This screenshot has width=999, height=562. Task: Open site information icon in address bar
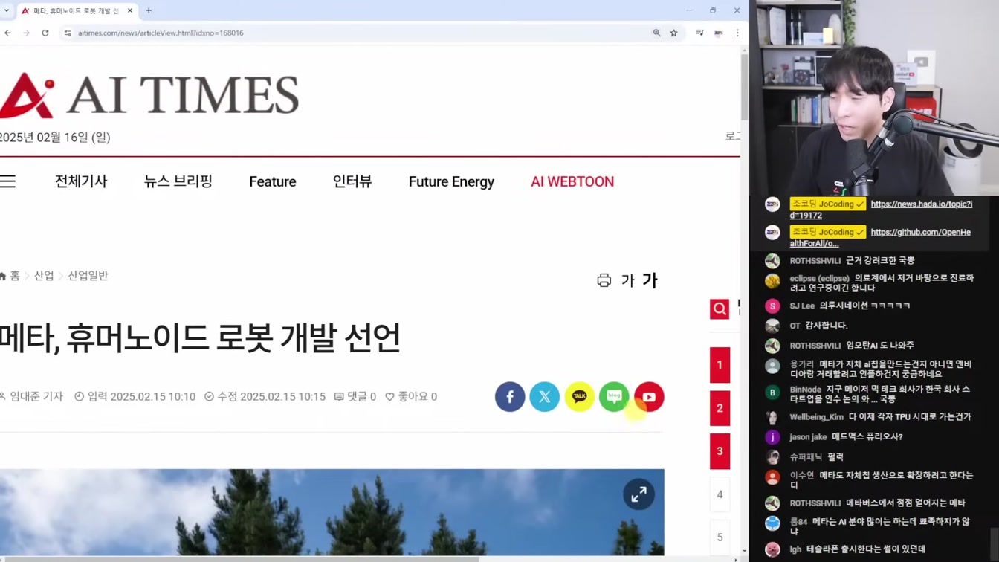tap(68, 33)
